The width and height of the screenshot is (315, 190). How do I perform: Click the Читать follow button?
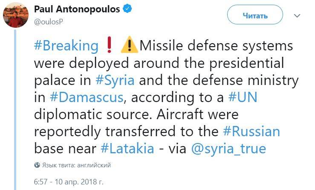(x=255, y=16)
